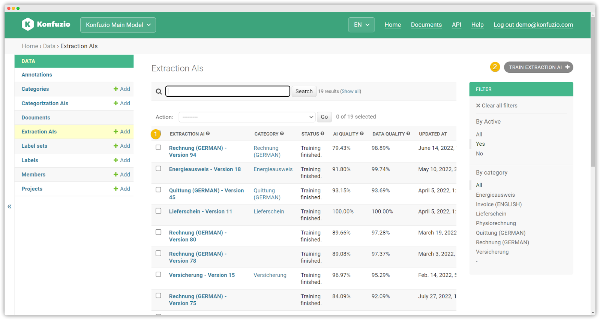Screen dimensions: 600x320
Task: Open Members in the sidebar
Action: click(x=33, y=175)
